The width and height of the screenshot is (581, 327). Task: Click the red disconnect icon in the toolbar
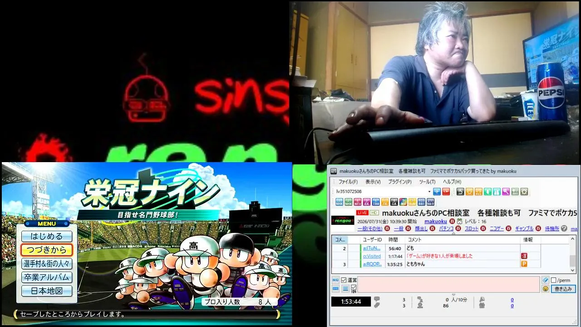click(x=446, y=192)
